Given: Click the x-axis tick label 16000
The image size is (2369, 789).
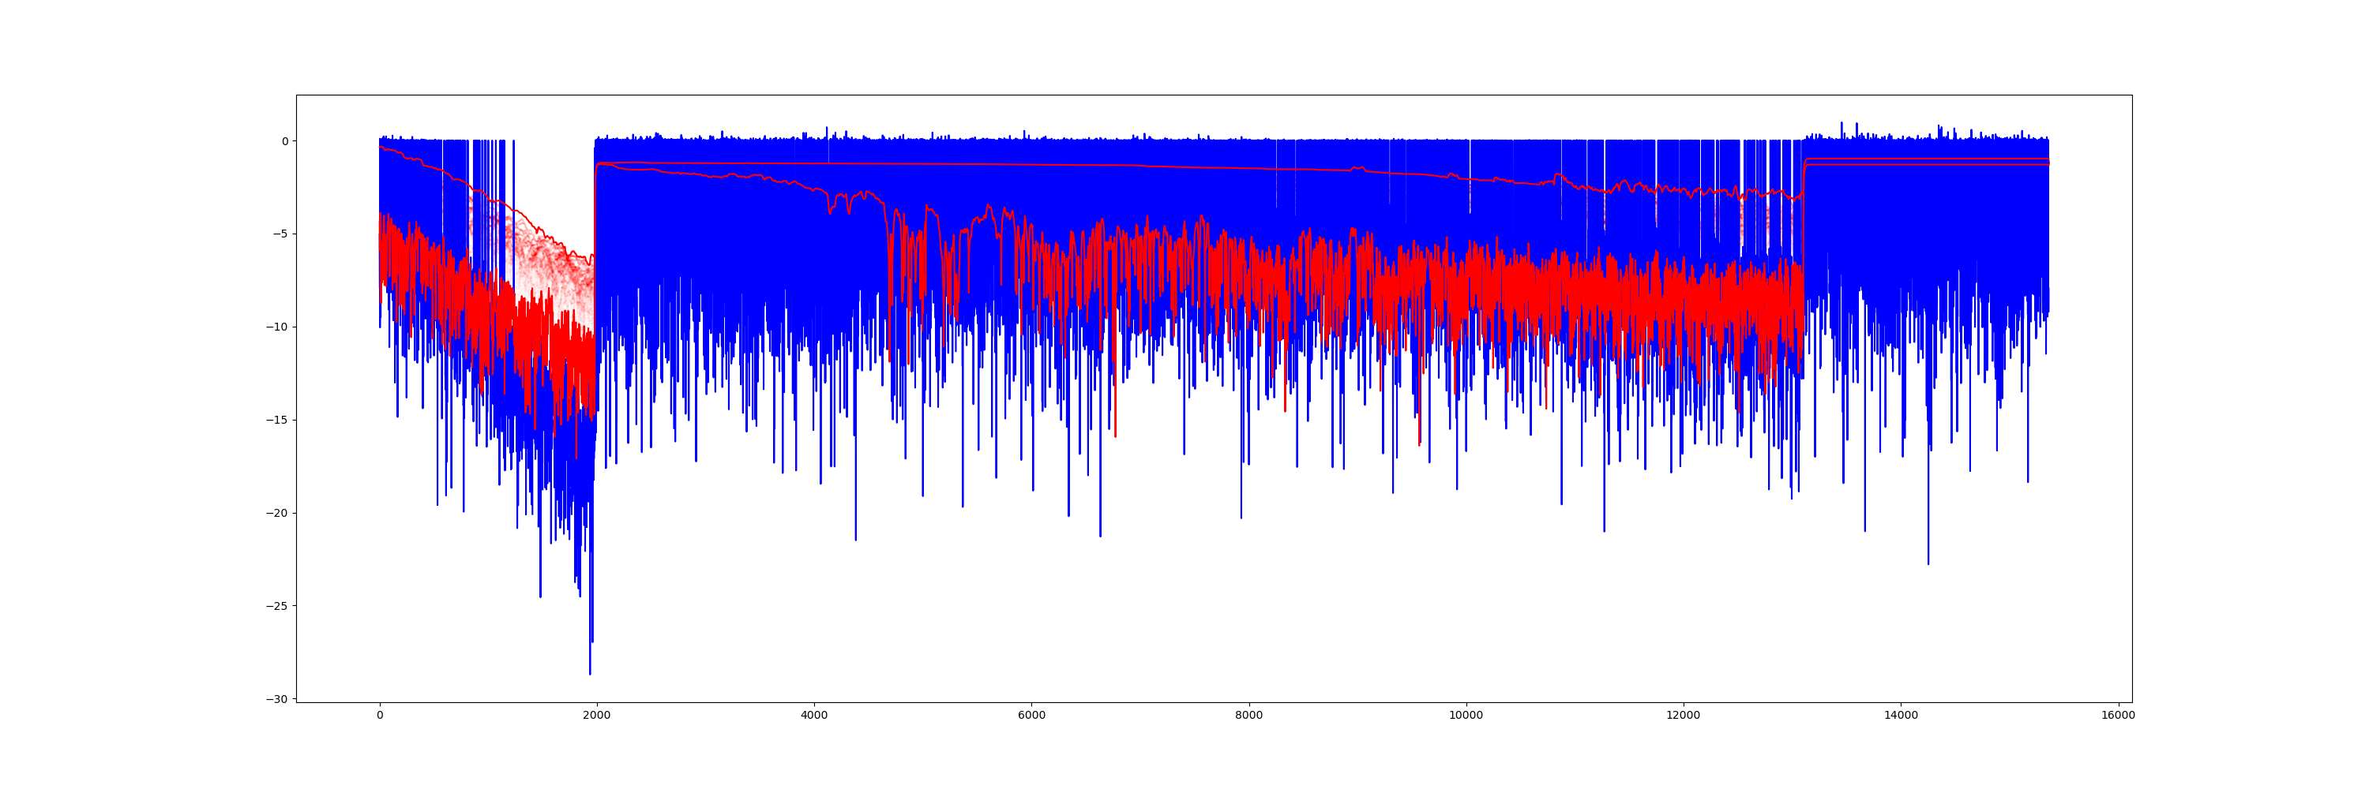Looking at the screenshot, I should (x=2118, y=716).
